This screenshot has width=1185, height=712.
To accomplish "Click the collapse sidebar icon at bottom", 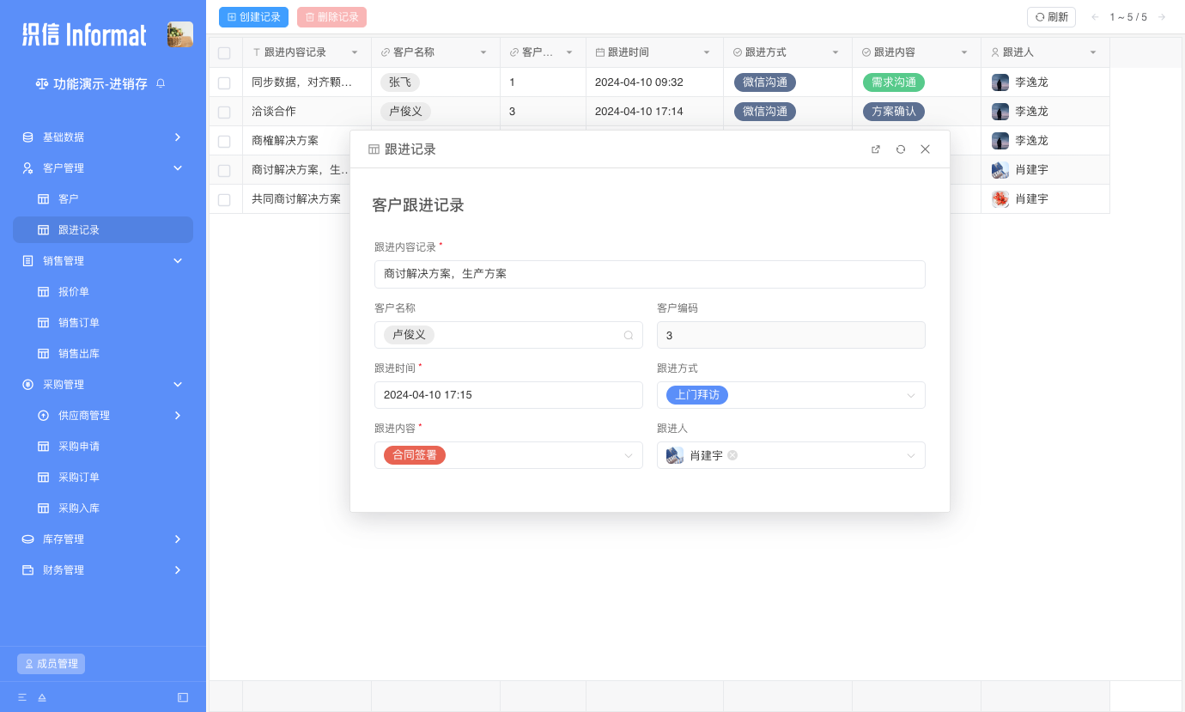I will click(182, 697).
